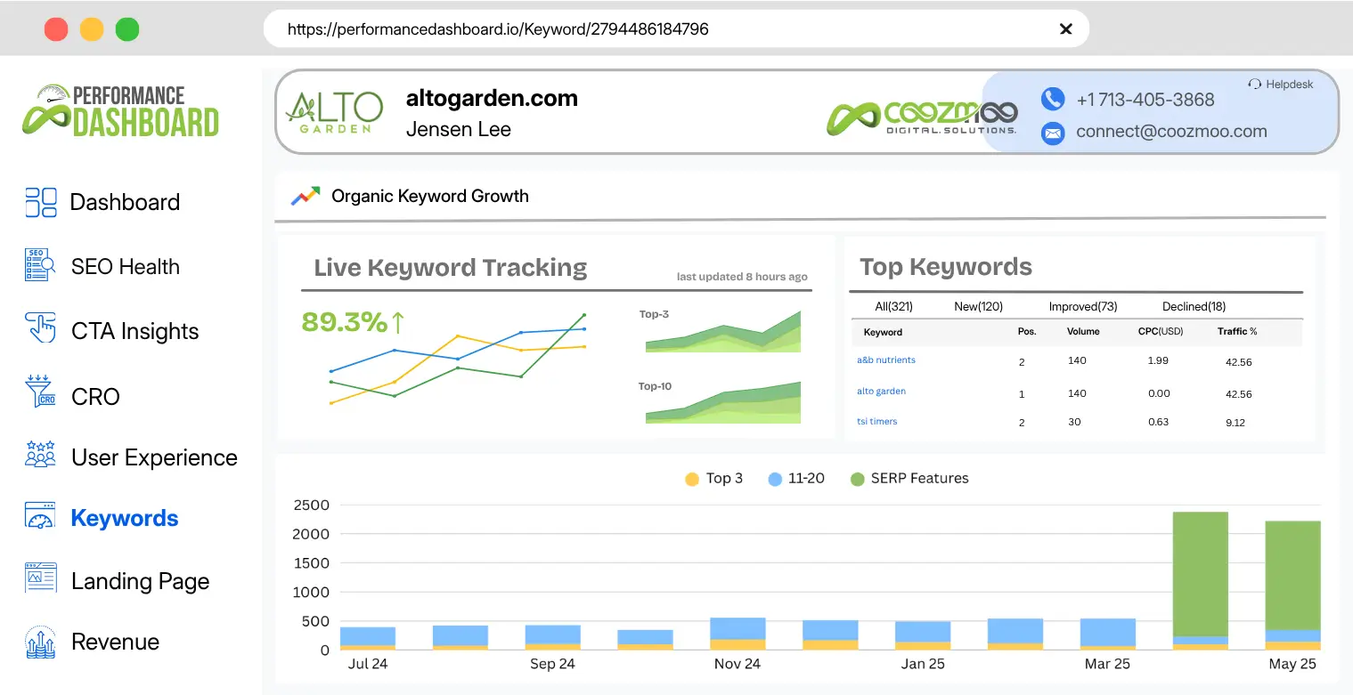The image size is (1353, 695).
Task: Click the green up arrow beside 89.3%
Action: [x=397, y=322]
